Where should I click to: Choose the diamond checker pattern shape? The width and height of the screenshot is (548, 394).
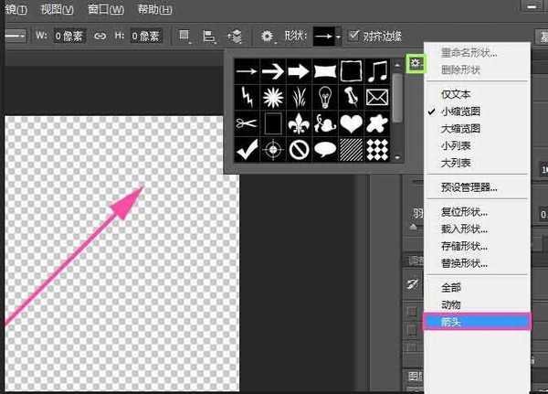377,149
